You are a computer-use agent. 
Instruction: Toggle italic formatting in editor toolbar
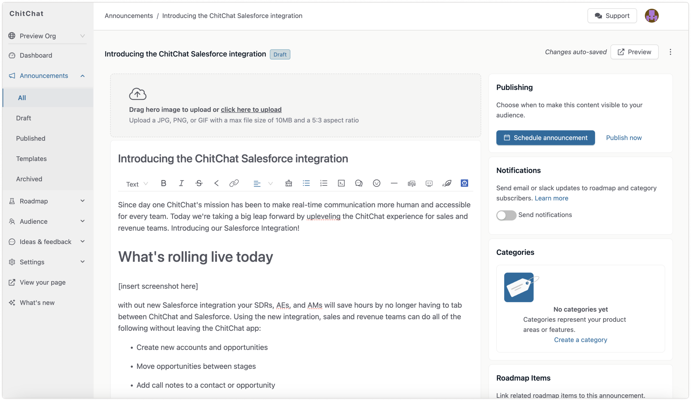point(181,183)
